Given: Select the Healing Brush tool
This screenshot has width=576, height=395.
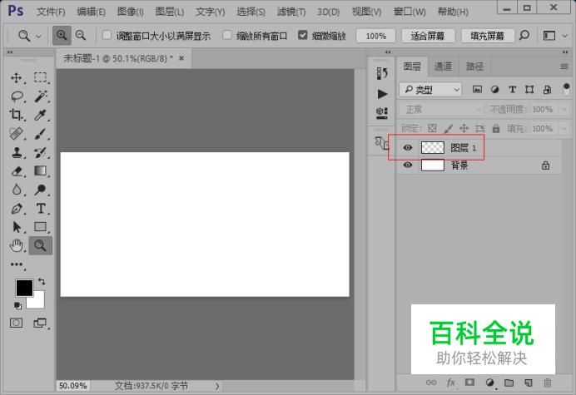Looking at the screenshot, I should point(16,134).
